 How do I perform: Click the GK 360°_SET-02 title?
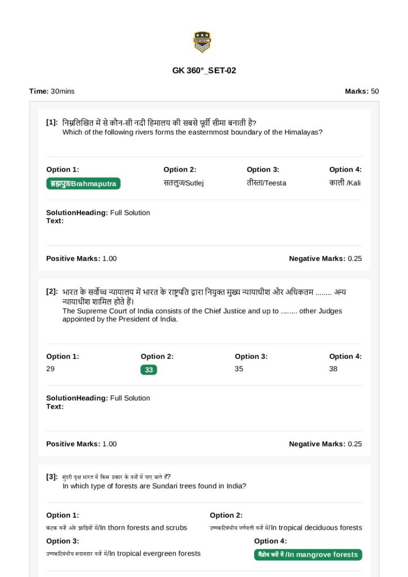[x=204, y=71]
